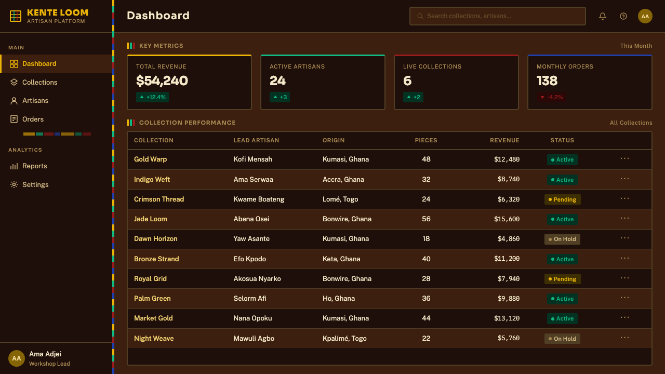The height and width of the screenshot is (374, 665).
Task: Click the On Hold badge for Dawn Horizon
Action: click(562, 239)
